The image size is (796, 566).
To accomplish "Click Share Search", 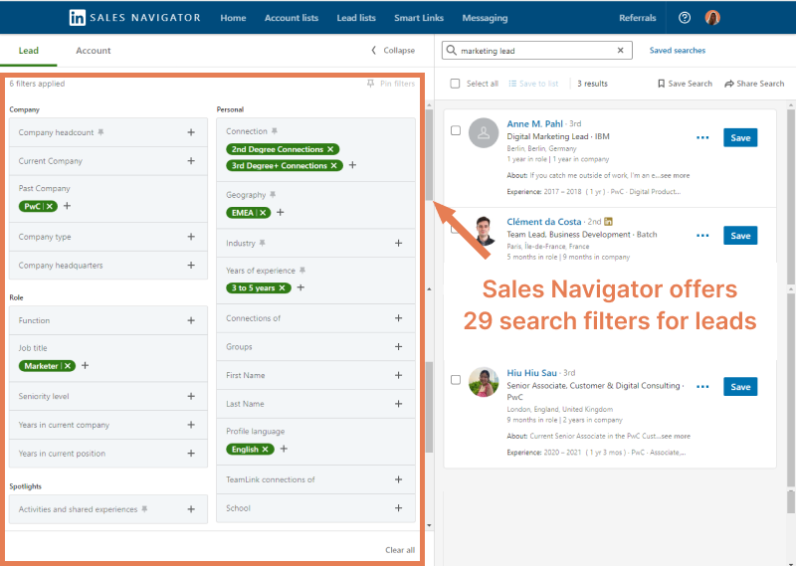I will click(x=754, y=84).
